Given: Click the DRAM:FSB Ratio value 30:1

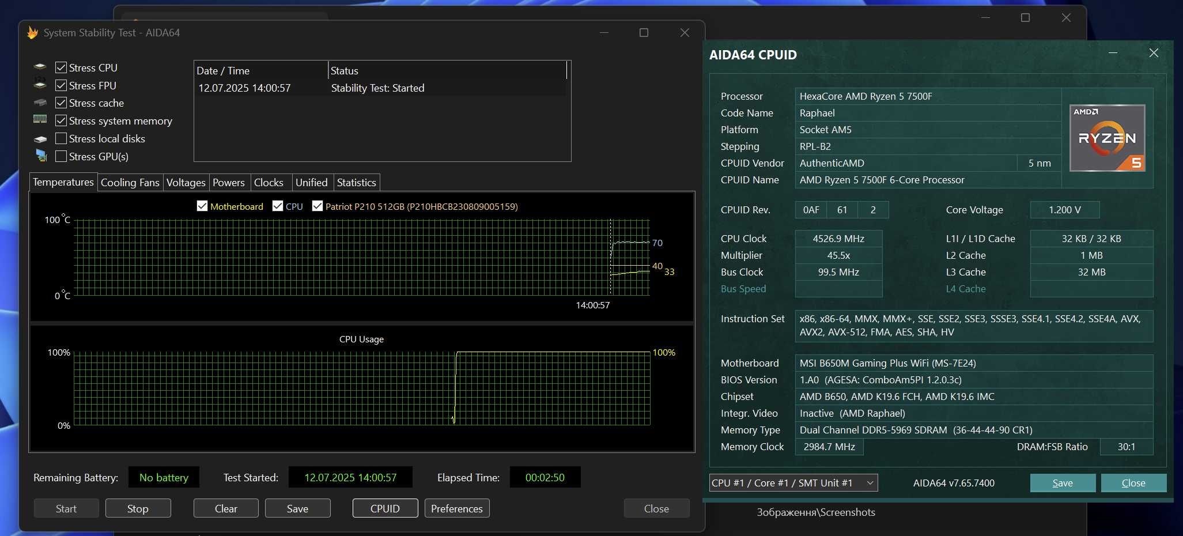Looking at the screenshot, I should point(1127,447).
